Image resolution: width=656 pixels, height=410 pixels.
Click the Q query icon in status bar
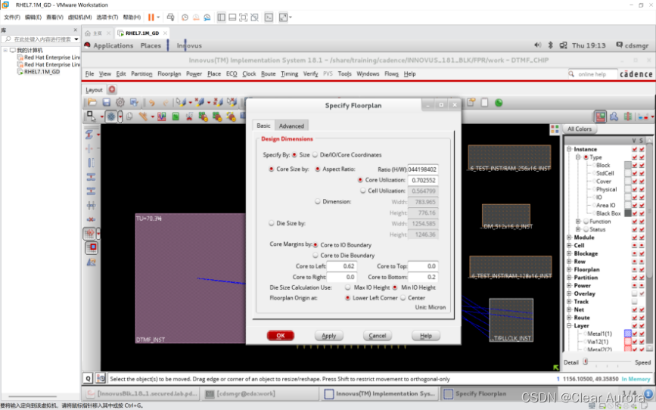point(88,379)
